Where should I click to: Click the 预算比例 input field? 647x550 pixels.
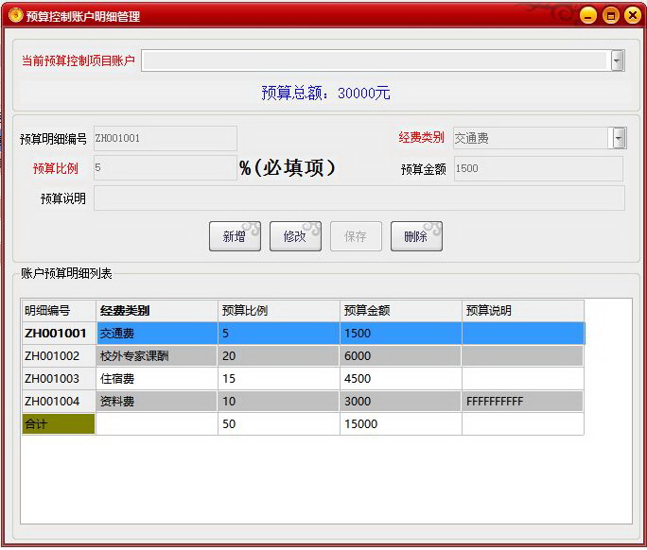point(166,167)
